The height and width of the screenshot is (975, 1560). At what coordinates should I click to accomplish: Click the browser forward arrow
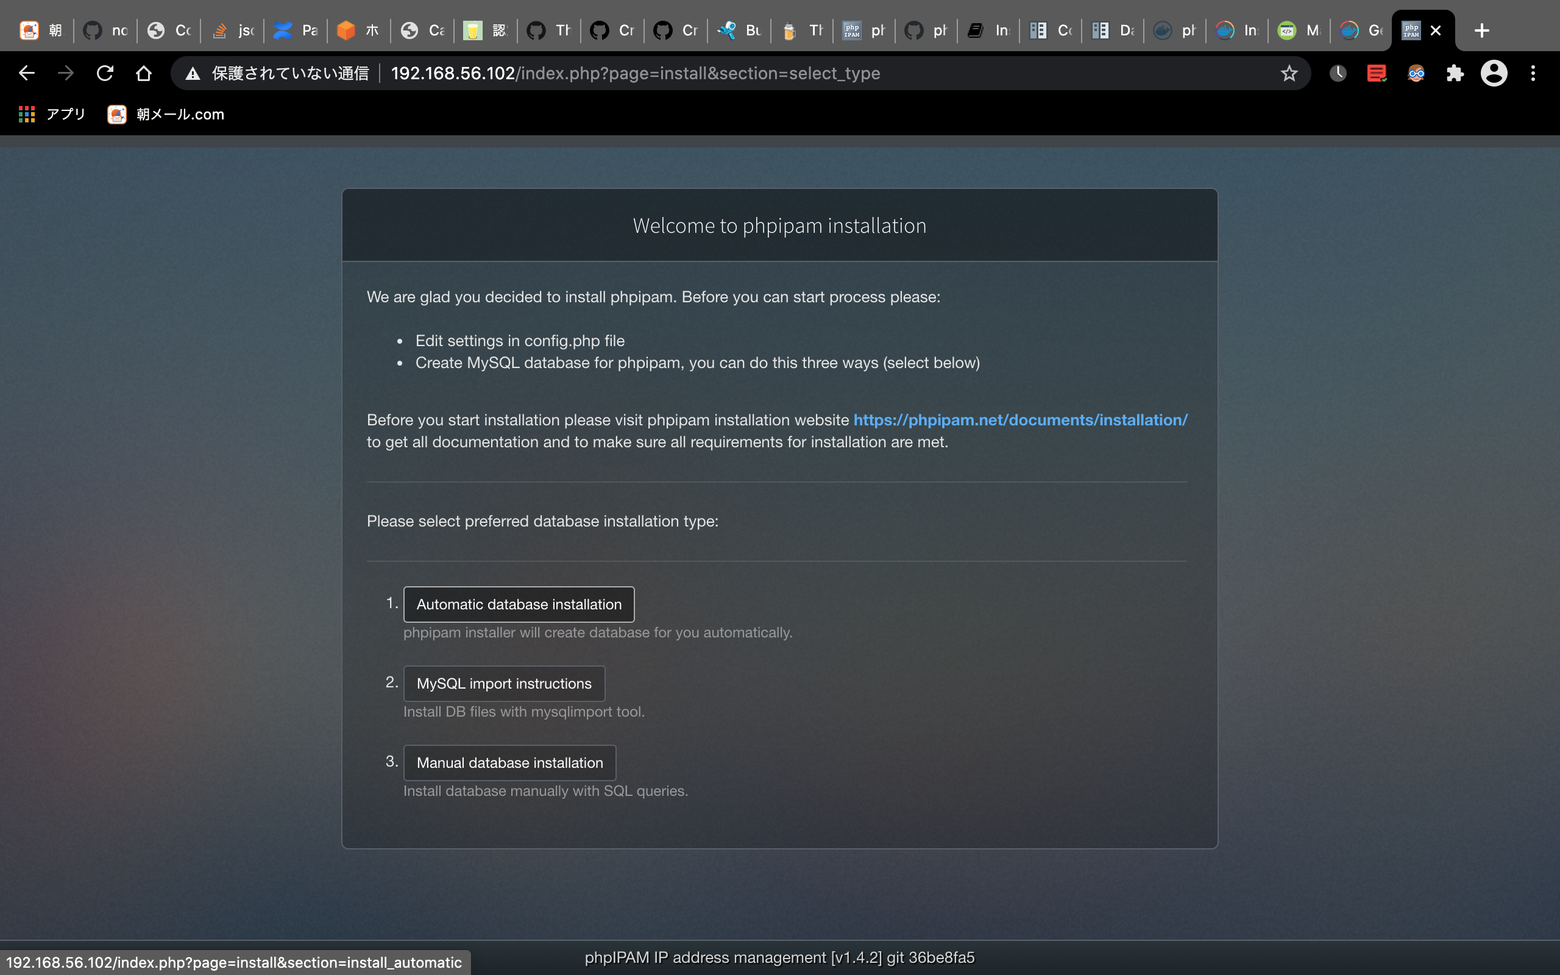click(x=66, y=73)
